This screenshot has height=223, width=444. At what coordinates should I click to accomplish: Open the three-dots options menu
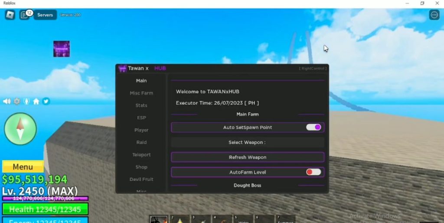(434, 15)
